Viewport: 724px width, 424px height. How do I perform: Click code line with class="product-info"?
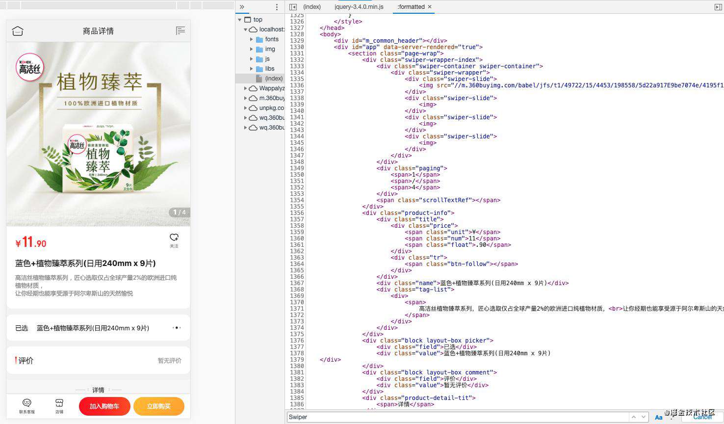click(409, 213)
